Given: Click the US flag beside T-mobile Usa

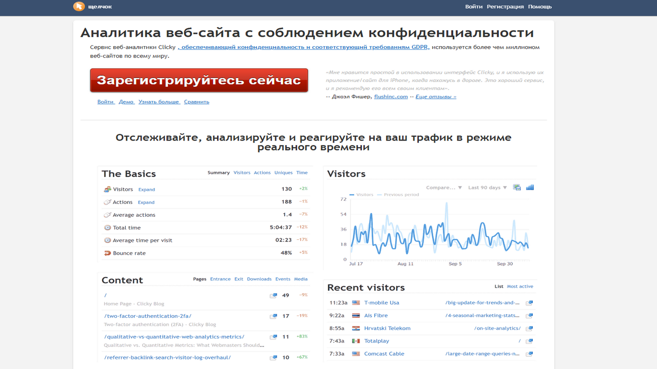Looking at the screenshot, I should (x=356, y=303).
